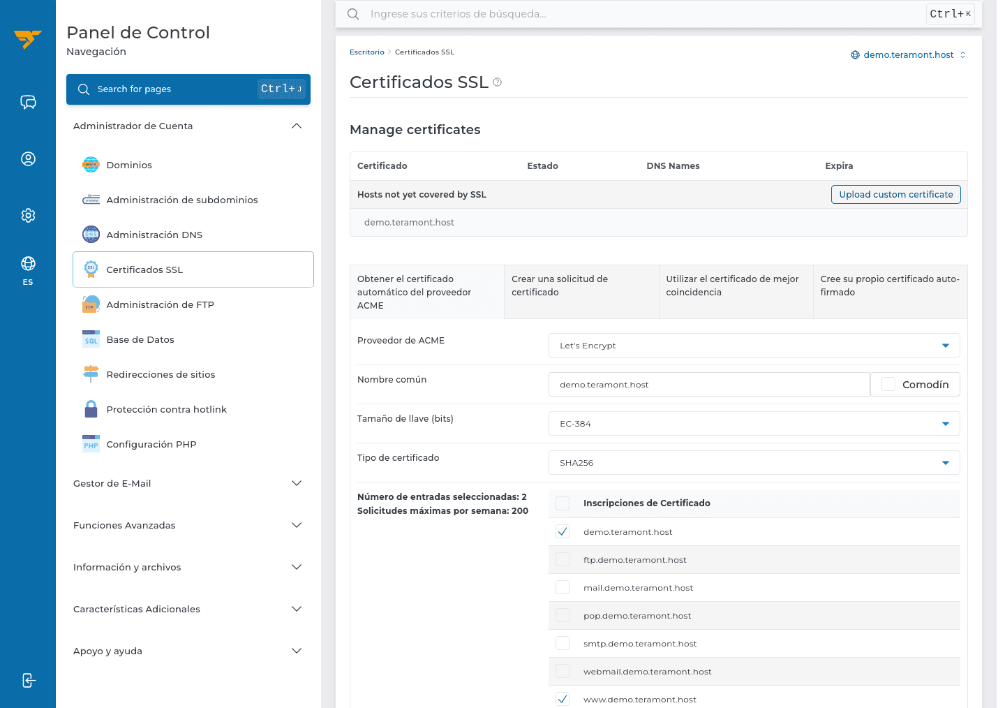
Task: Follow the Escritorio breadcrumb link
Action: click(x=367, y=52)
